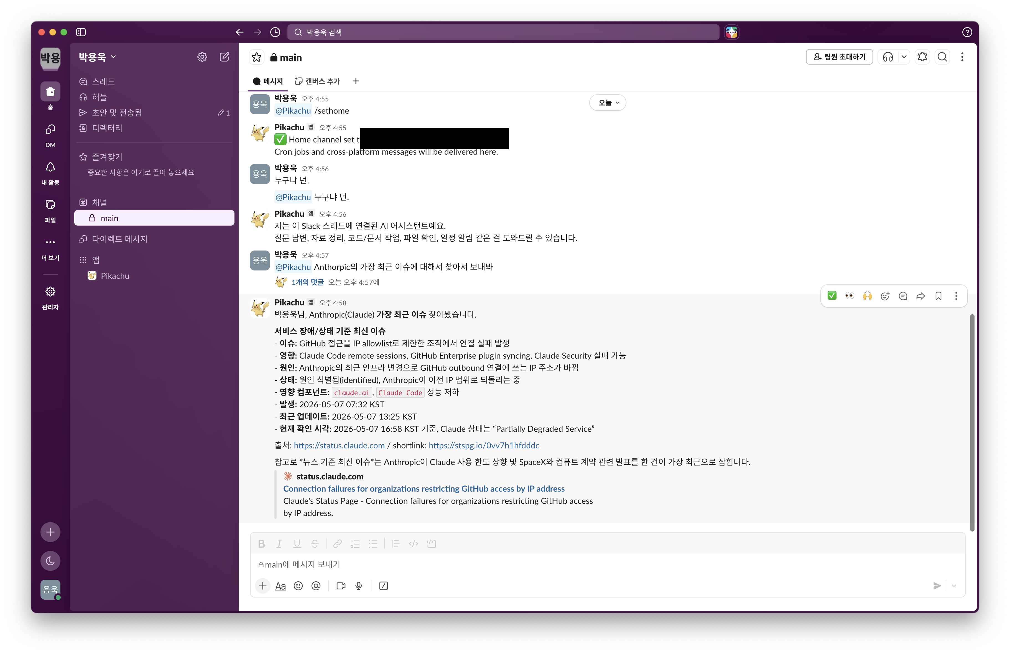1010x654 pixels.
Task: Bookmark Pikachu's message for later
Action: click(x=938, y=296)
